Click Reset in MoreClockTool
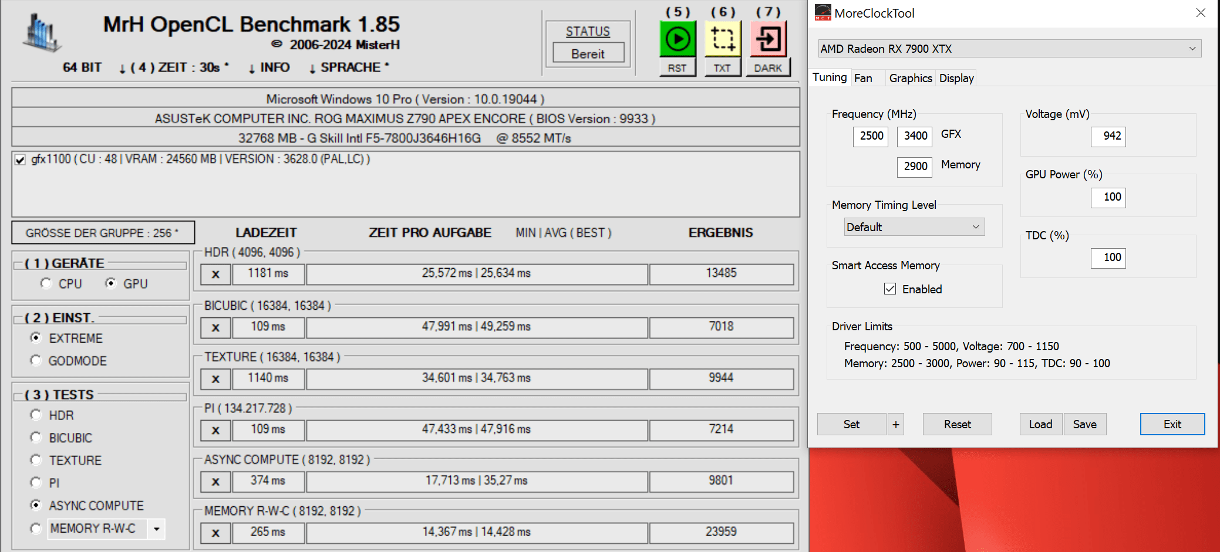This screenshot has height=552, width=1220. 957,424
